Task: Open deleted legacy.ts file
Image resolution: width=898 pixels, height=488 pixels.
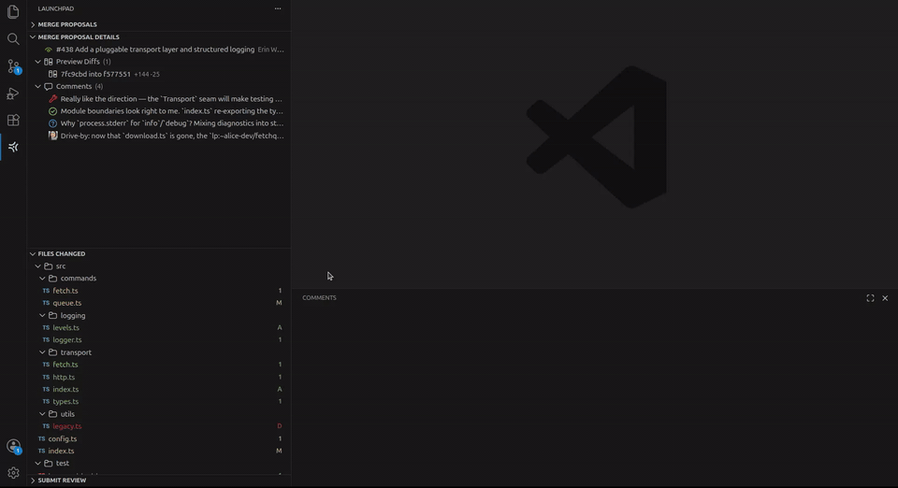Action: (159, 426)
